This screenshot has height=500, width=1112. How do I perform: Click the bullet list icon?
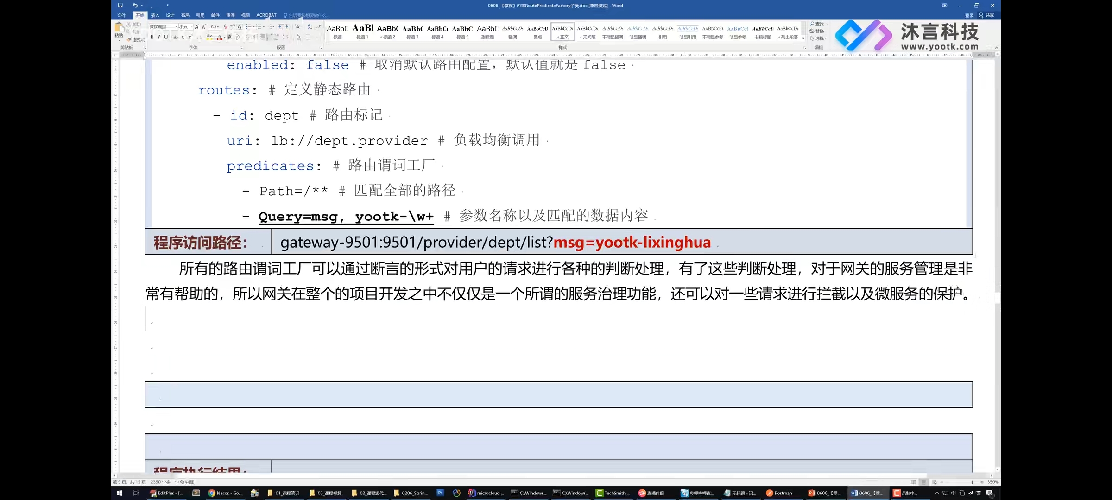[248, 27]
